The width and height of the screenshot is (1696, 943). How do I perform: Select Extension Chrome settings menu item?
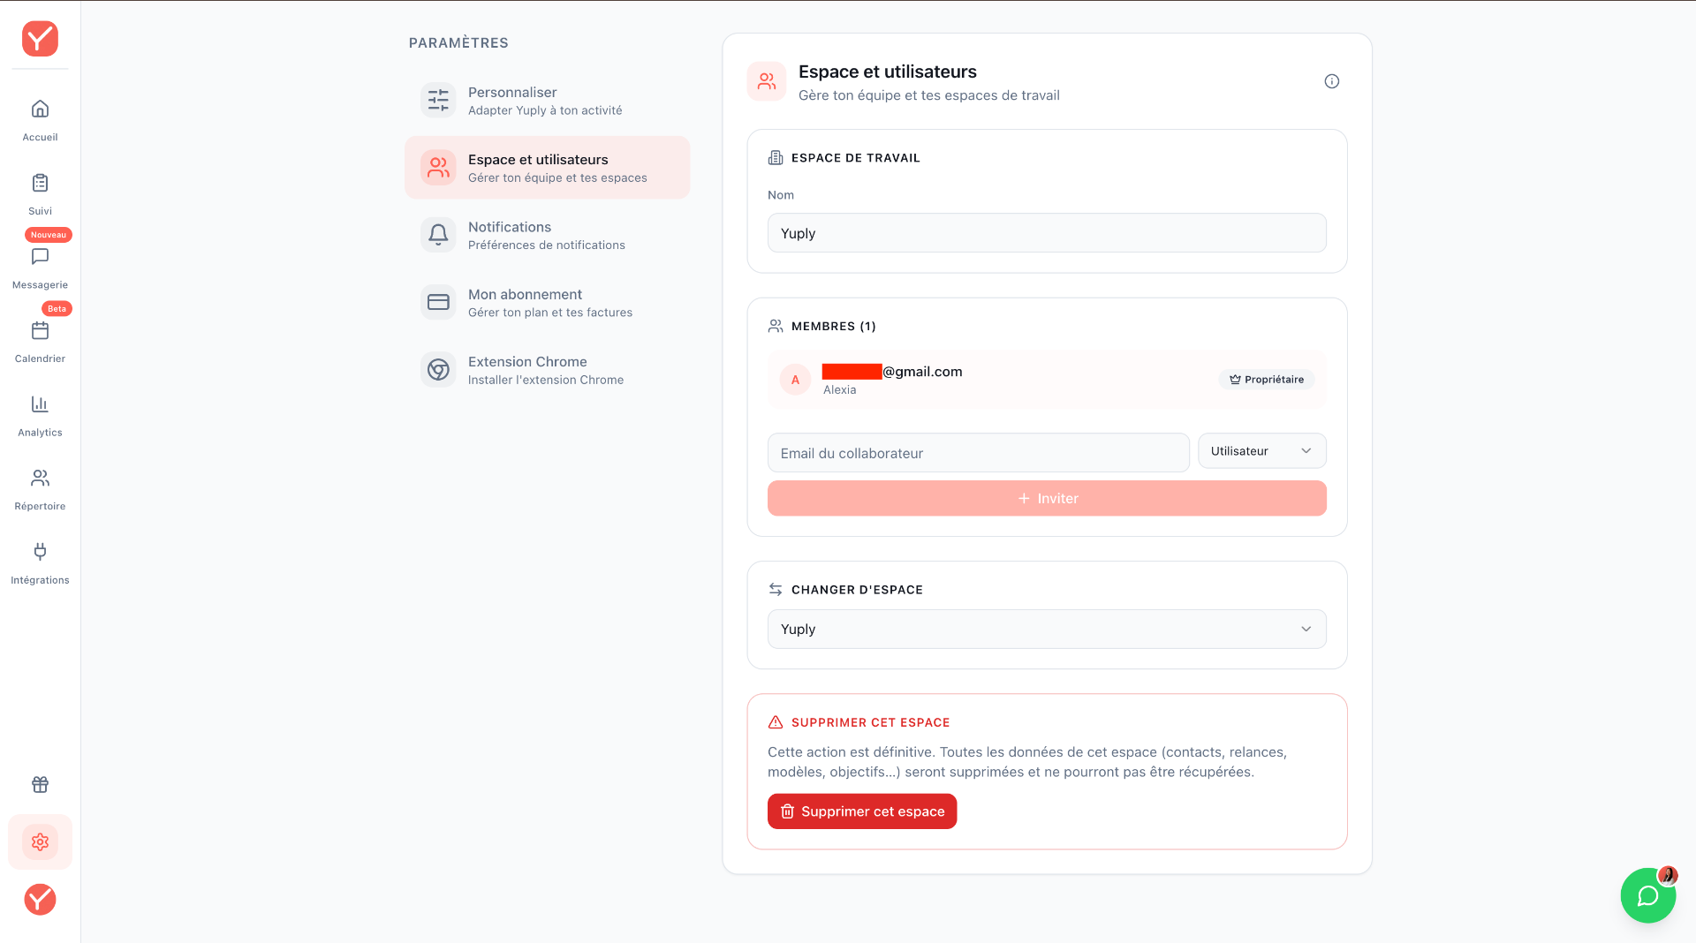[x=547, y=369]
